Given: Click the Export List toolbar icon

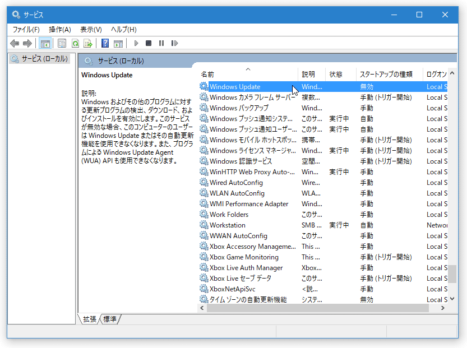Looking at the screenshot, I should point(88,44).
